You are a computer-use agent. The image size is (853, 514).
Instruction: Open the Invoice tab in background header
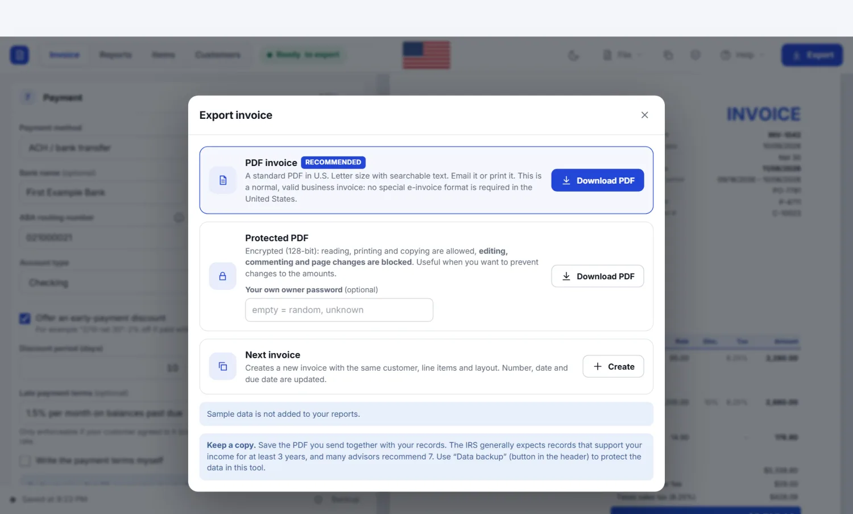tap(64, 55)
